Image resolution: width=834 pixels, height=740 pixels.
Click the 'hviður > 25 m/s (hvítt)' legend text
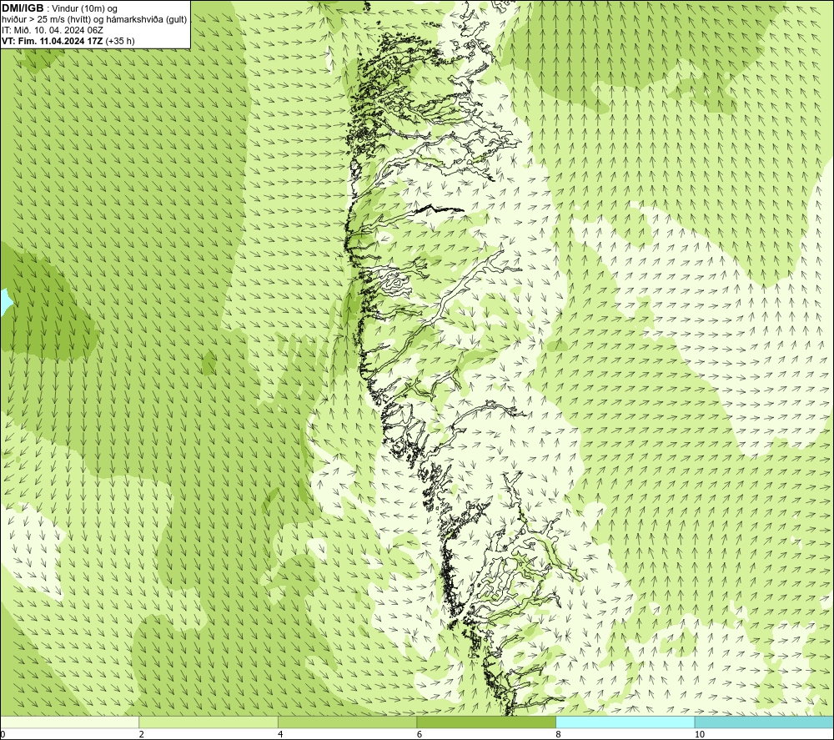[45, 20]
